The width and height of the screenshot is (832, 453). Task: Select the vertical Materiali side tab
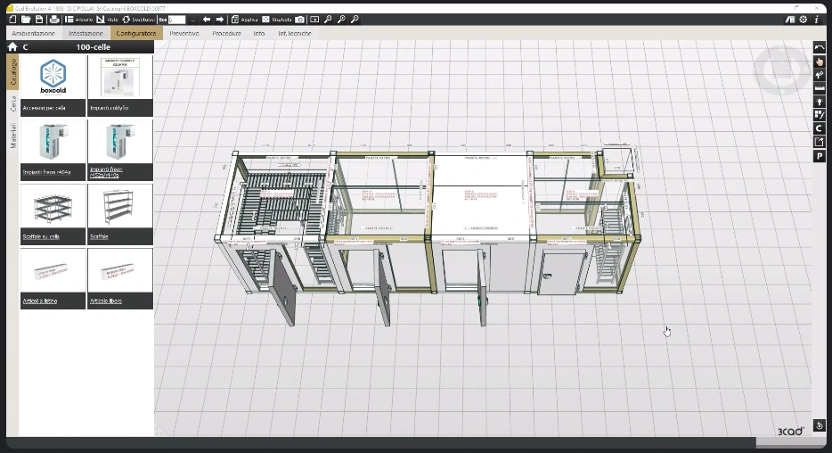pos(13,136)
